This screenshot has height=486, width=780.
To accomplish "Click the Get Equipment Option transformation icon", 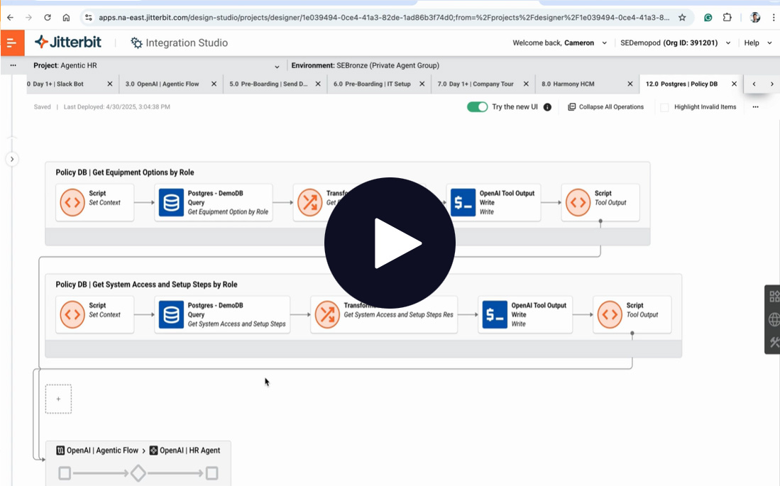I will click(x=310, y=202).
